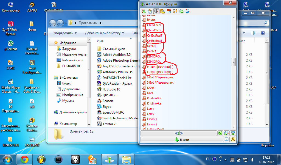Select the AIMP3 desktop icon
The image size is (281, 165).
[32, 7]
